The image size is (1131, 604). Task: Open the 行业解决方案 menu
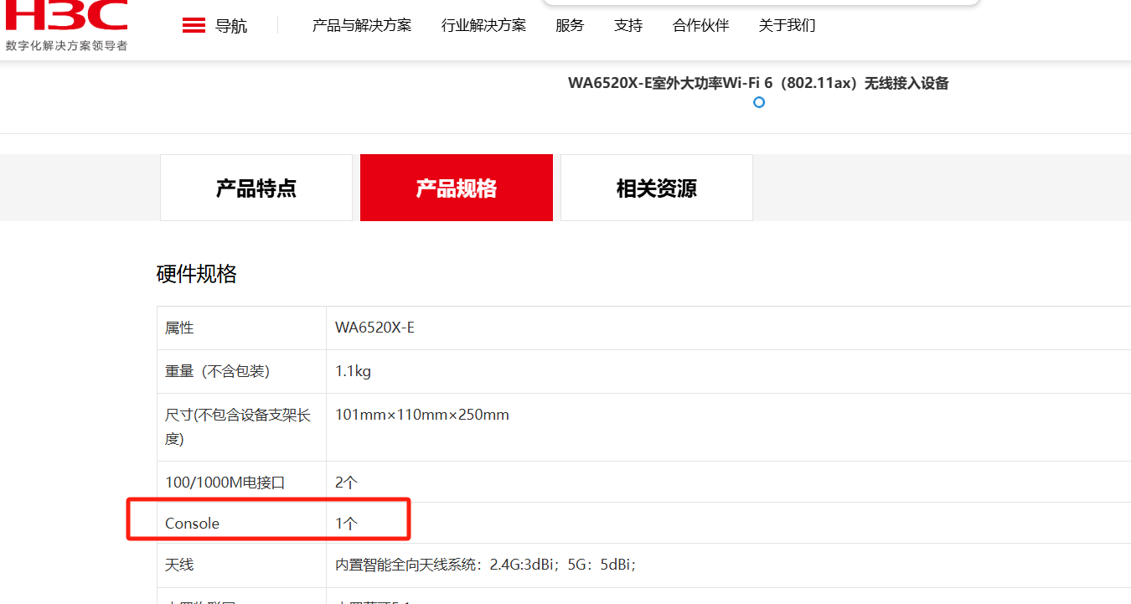point(483,26)
